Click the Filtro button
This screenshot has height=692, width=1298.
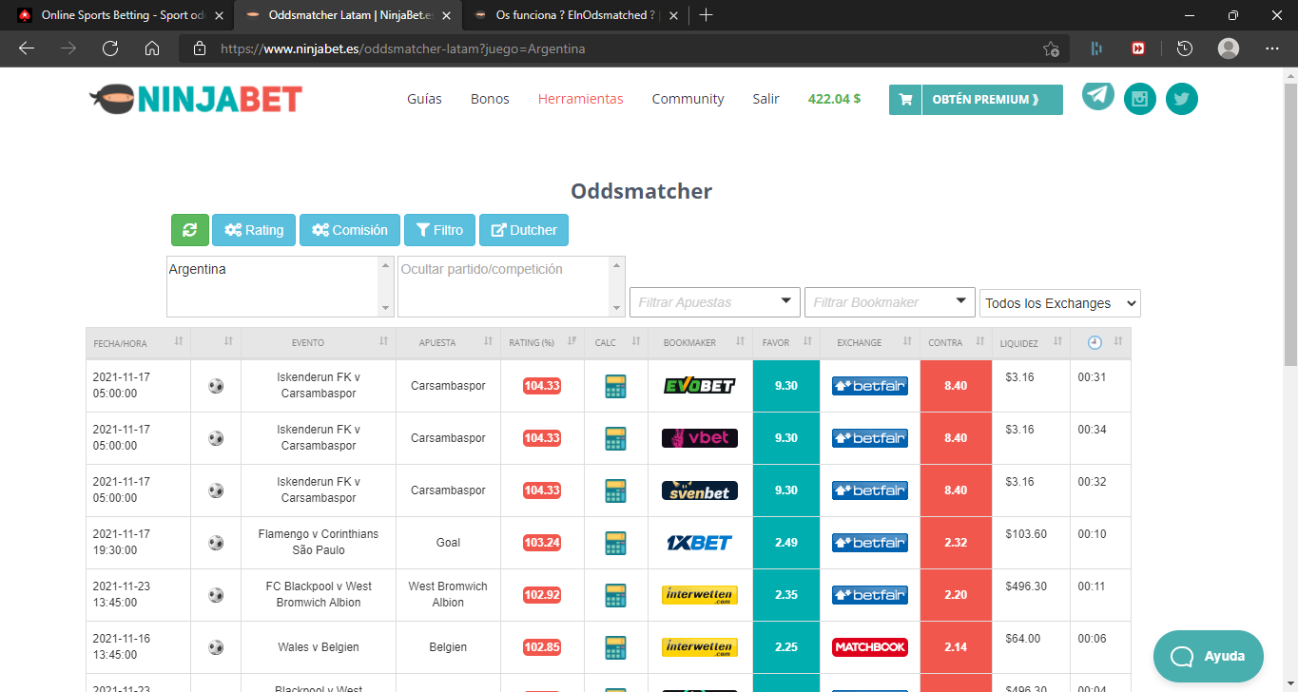439,230
